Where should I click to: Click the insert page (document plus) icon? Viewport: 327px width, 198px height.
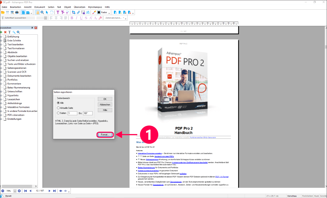pos(120,12)
